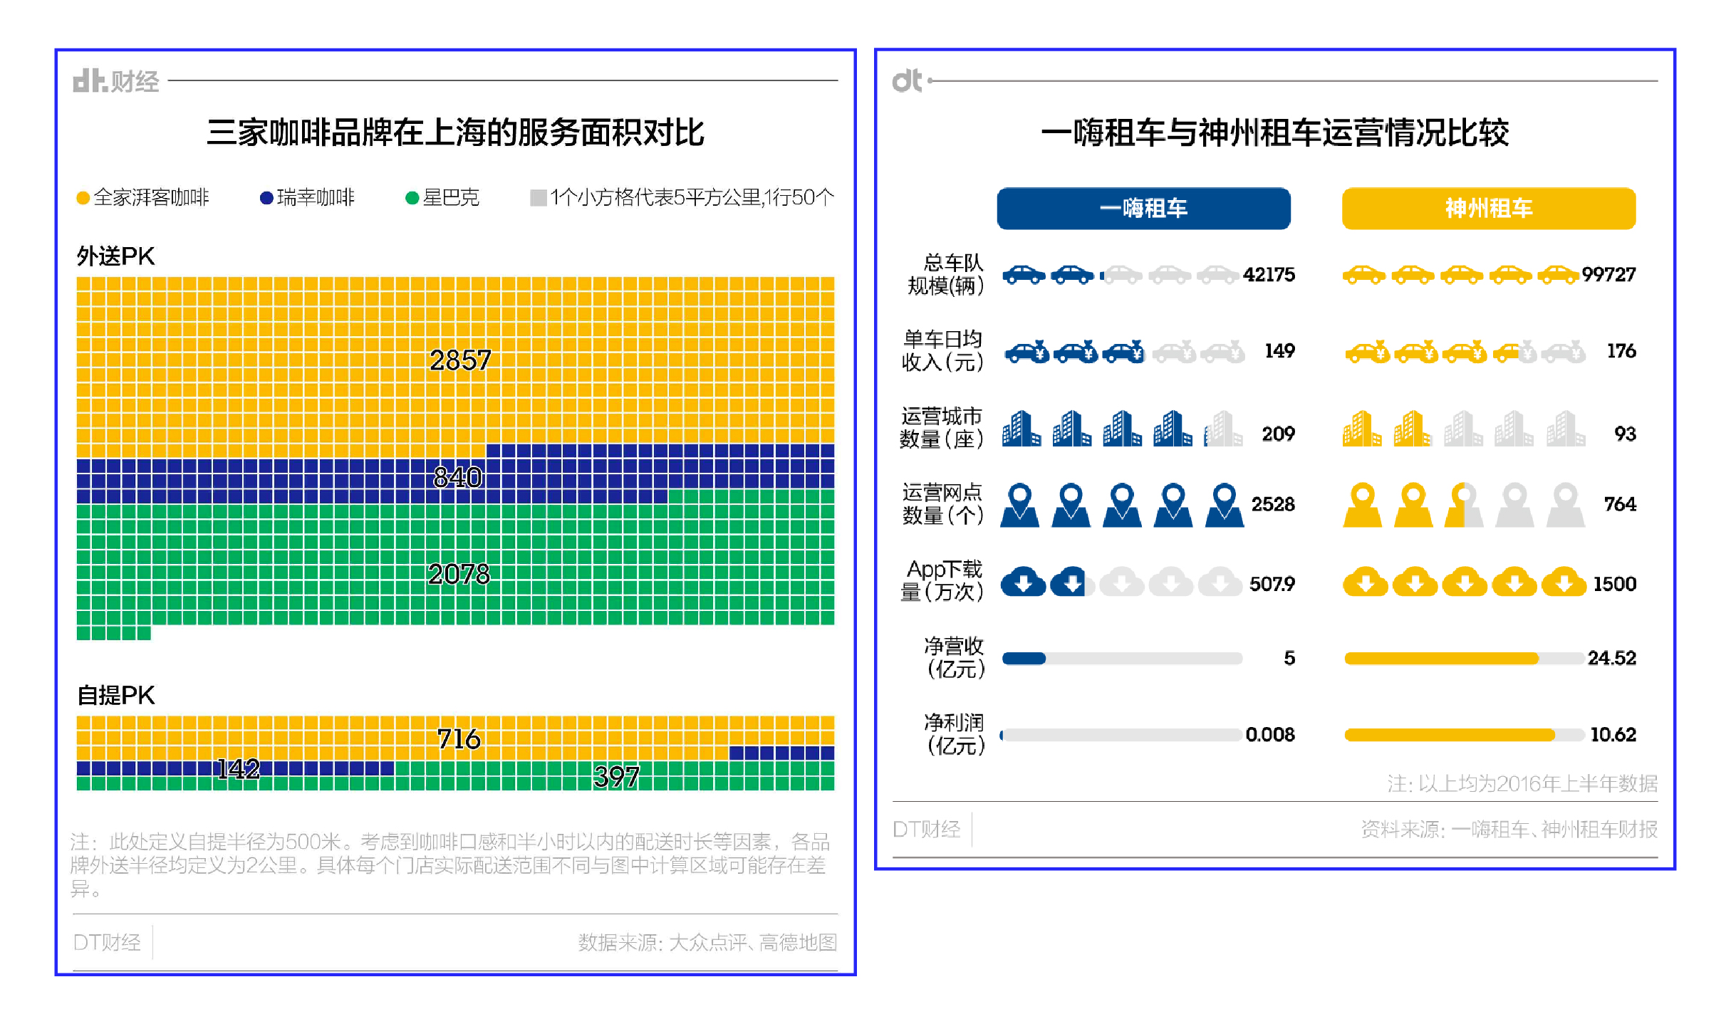1731x1019 pixels.
Task: Click the dt财经 logo on the left chart
Action: 115,81
